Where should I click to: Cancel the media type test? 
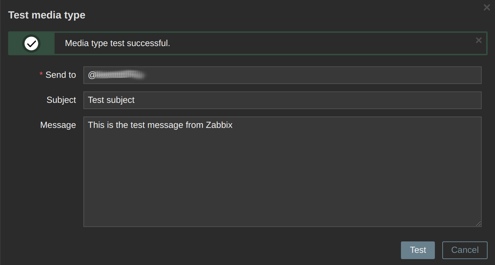[x=465, y=250]
